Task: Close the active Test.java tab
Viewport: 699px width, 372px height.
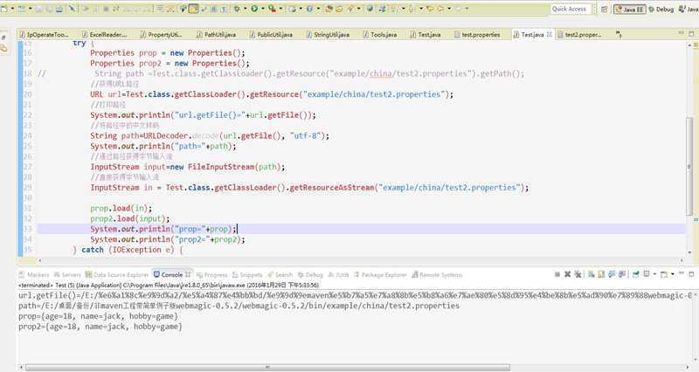Action: coord(550,34)
